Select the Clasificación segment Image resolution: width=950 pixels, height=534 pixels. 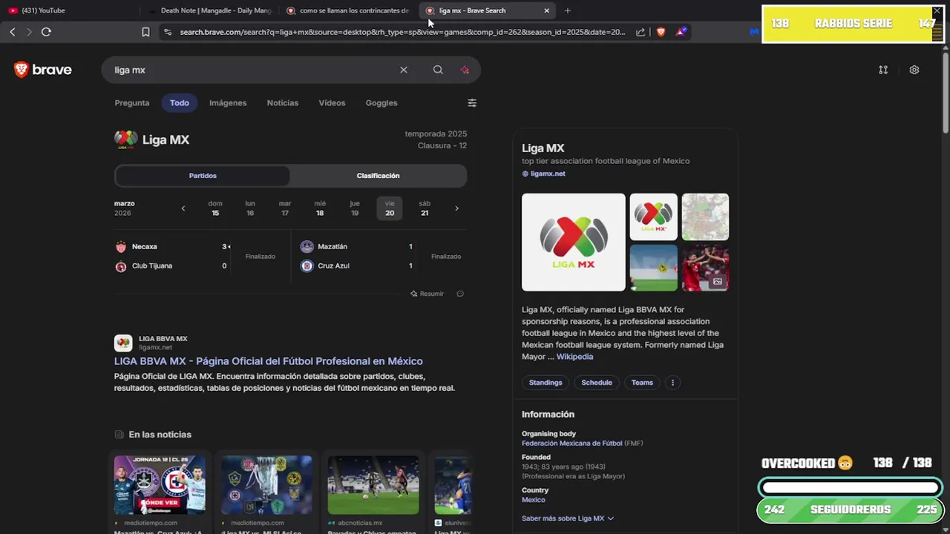(378, 176)
